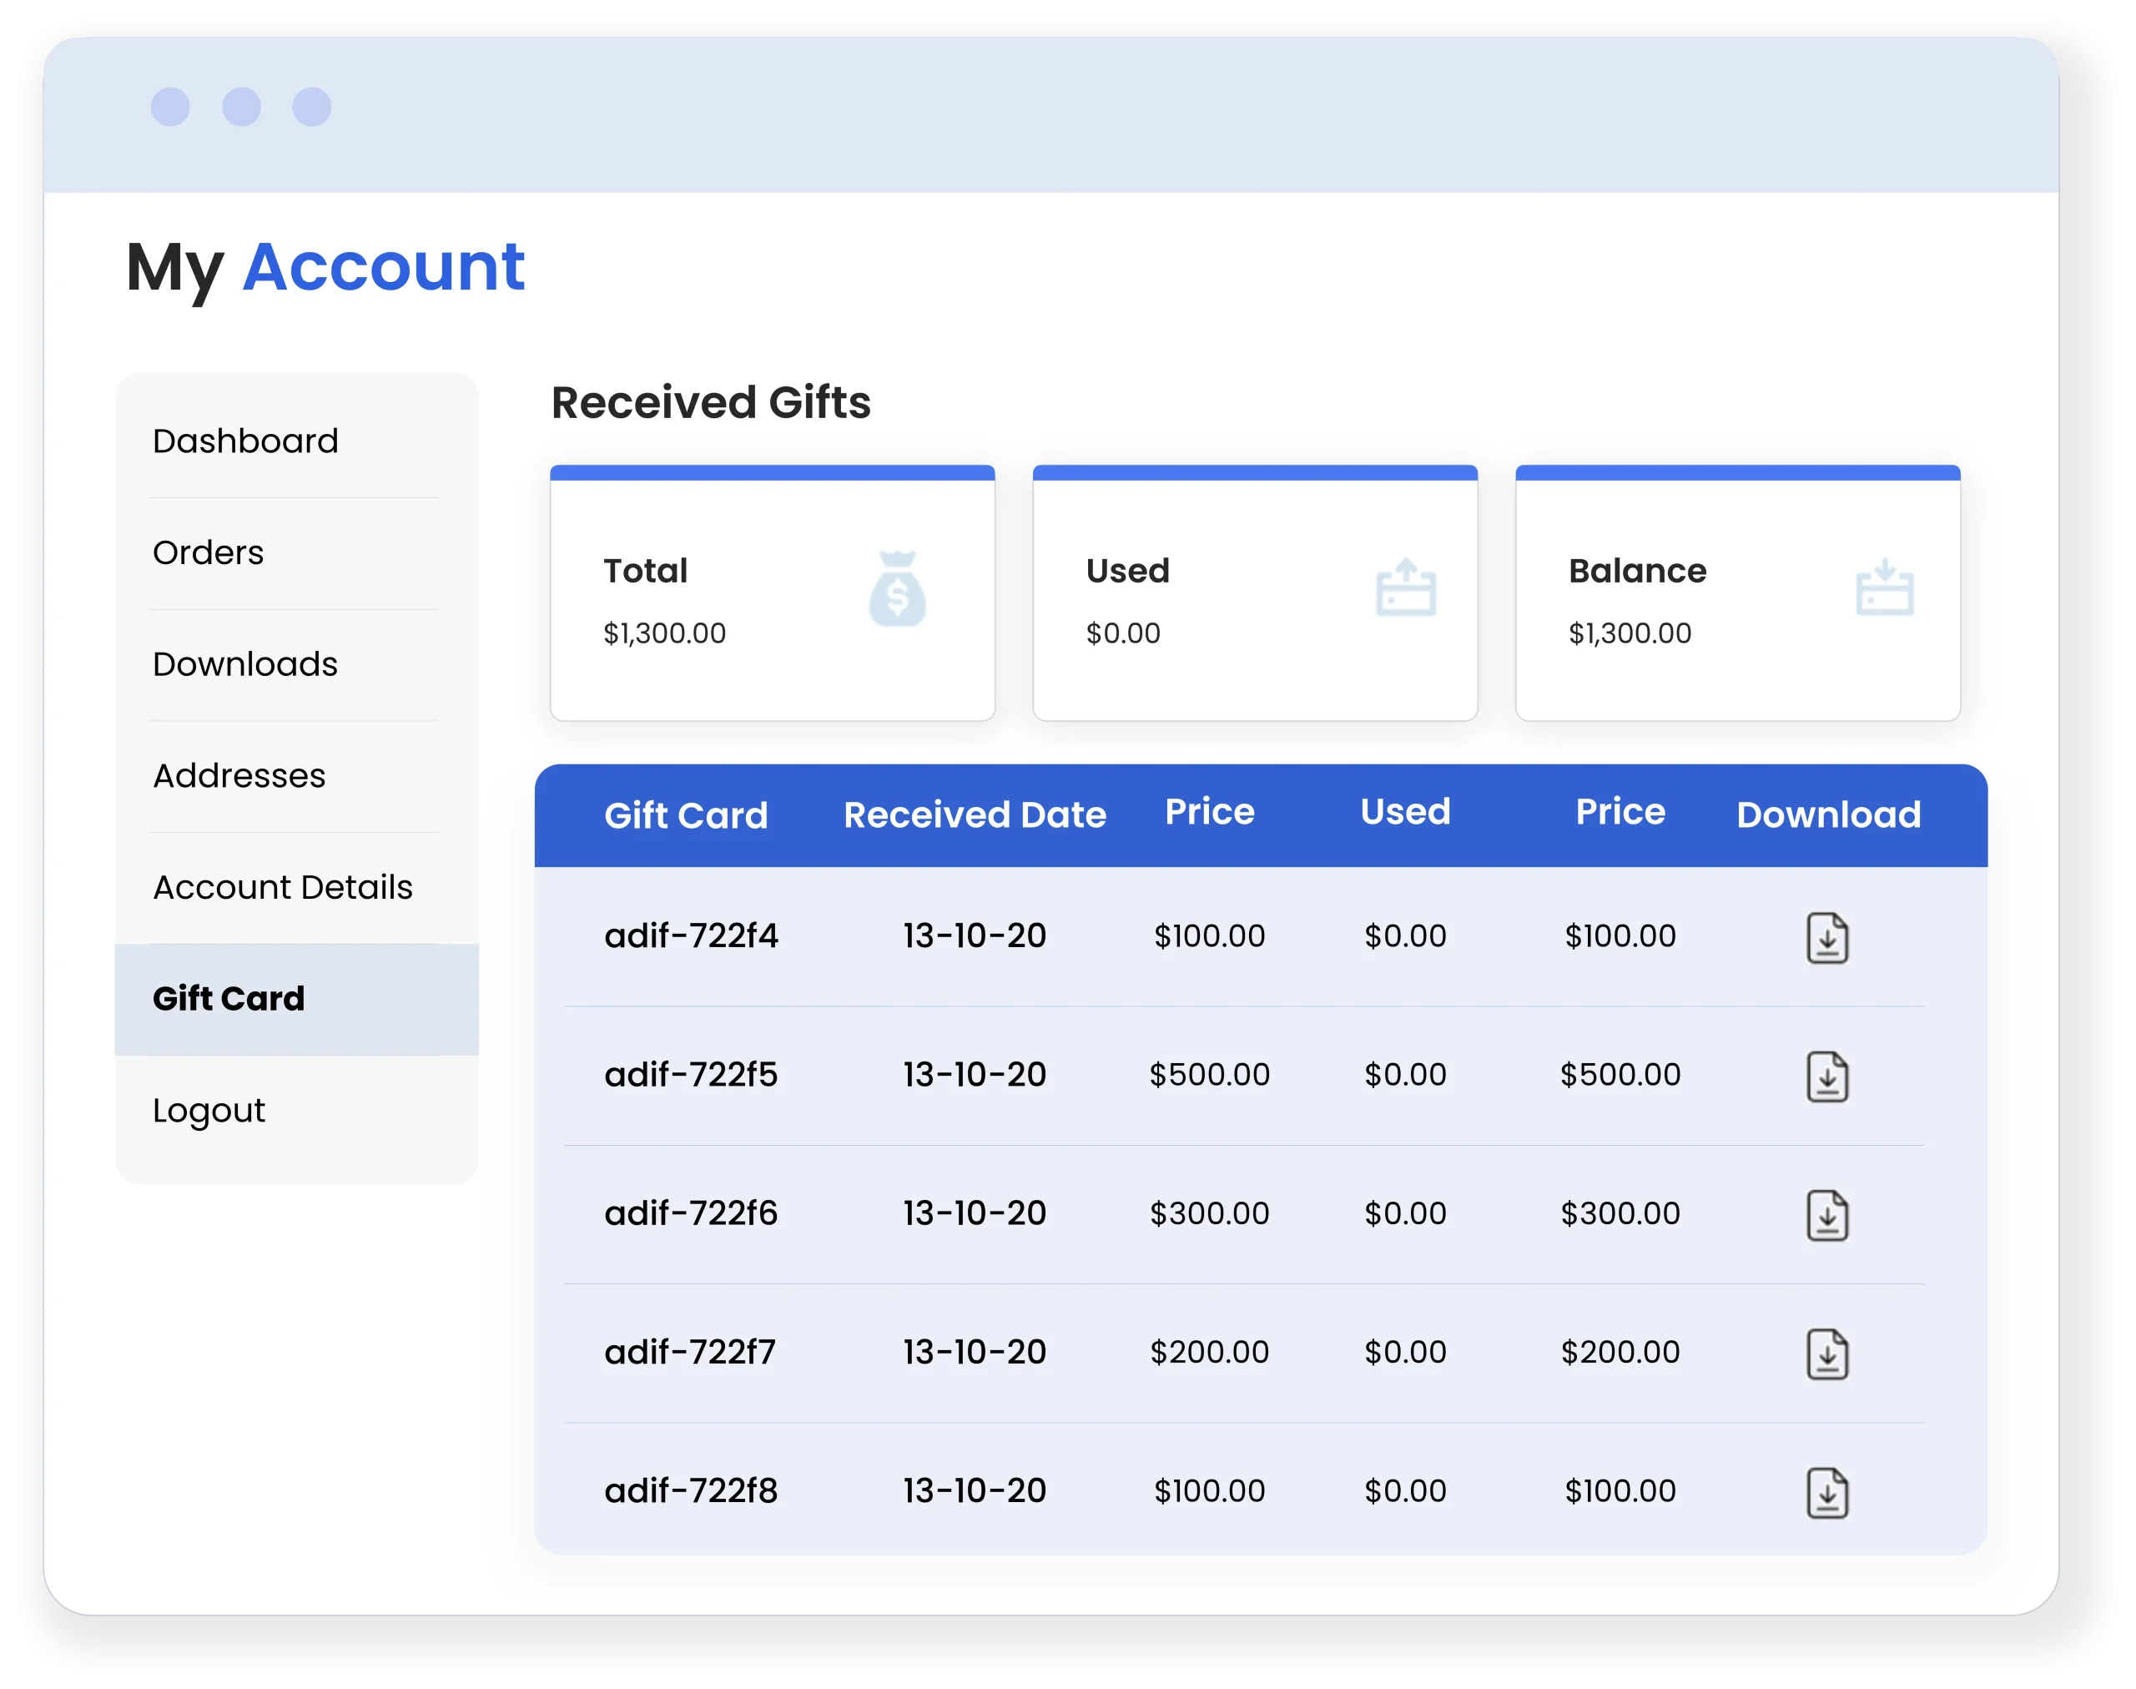Screen dimensions: 2136x1689
Task: Download gift card adif-722f8
Action: click(x=1826, y=1492)
